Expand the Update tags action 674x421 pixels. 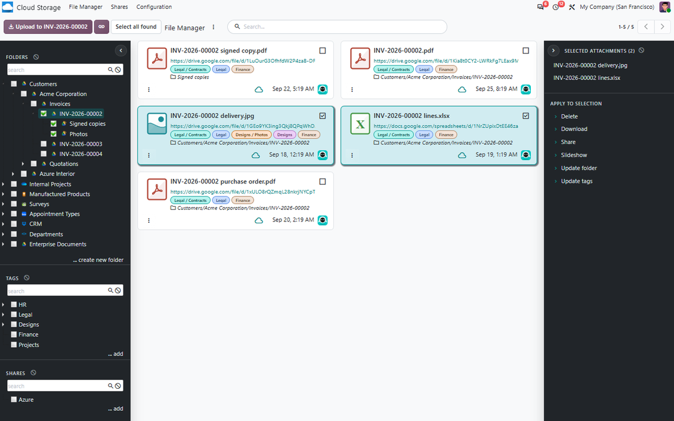[555, 181]
